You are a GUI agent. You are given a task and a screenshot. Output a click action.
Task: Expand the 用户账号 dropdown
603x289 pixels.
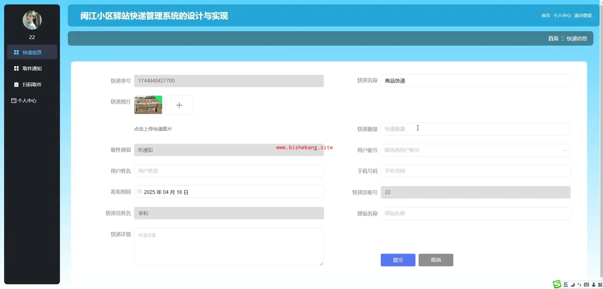(476, 150)
